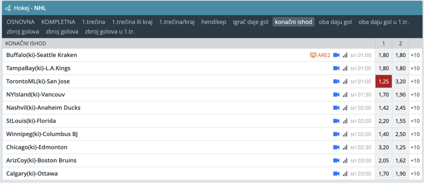
Task: Open video stream for Calgary-Ottawa
Action: pyautogui.click(x=336, y=174)
